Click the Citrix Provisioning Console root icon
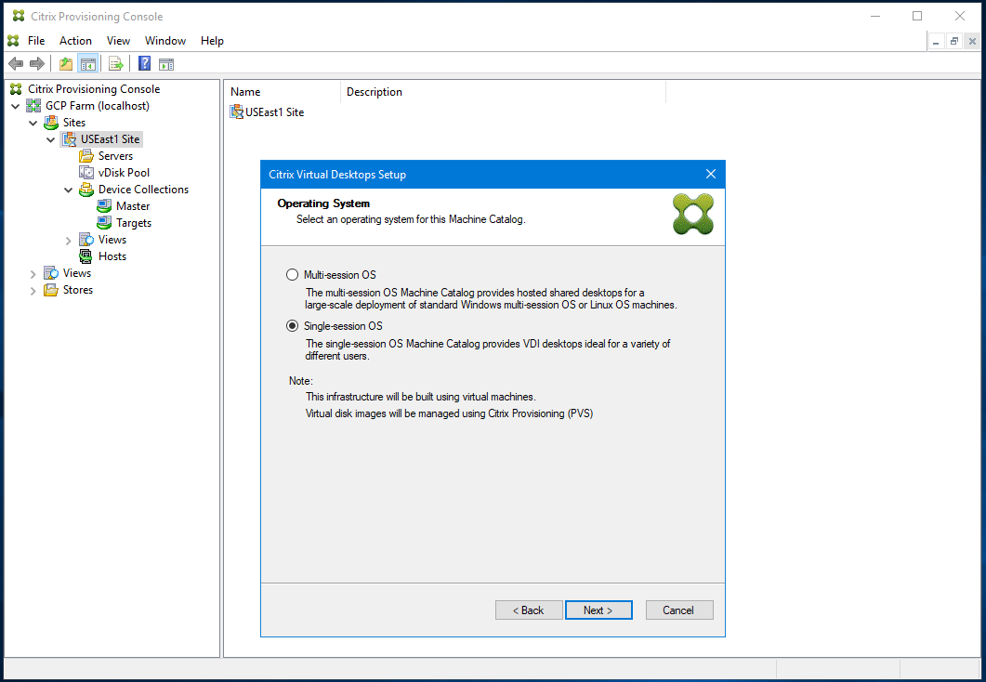The image size is (986, 682). [15, 88]
